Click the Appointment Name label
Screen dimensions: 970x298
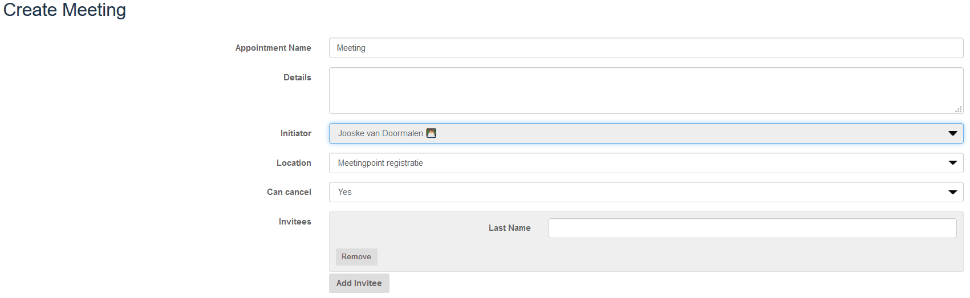pyautogui.click(x=273, y=48)
